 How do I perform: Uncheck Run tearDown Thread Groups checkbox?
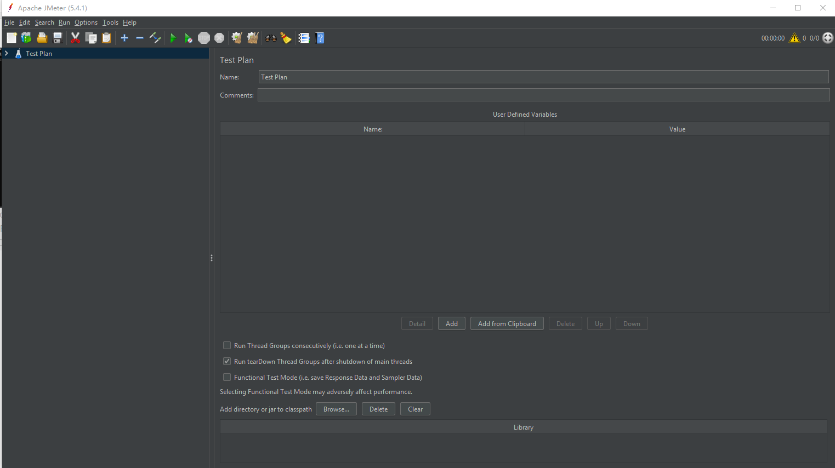(227, 361)
